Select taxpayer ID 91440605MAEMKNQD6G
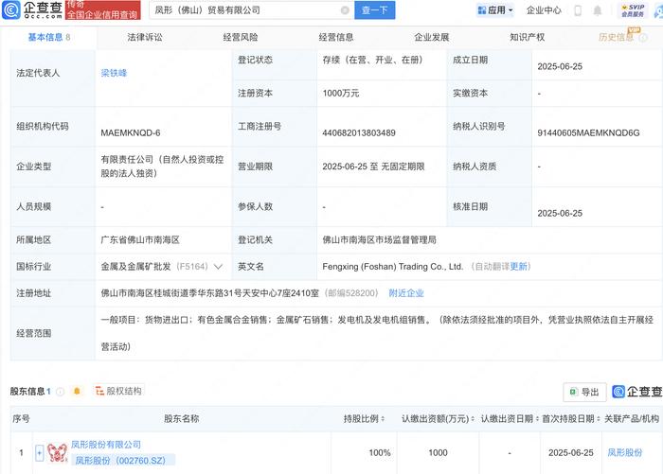Viewport: 663px width, 474px height. click(x=588, y=133)
